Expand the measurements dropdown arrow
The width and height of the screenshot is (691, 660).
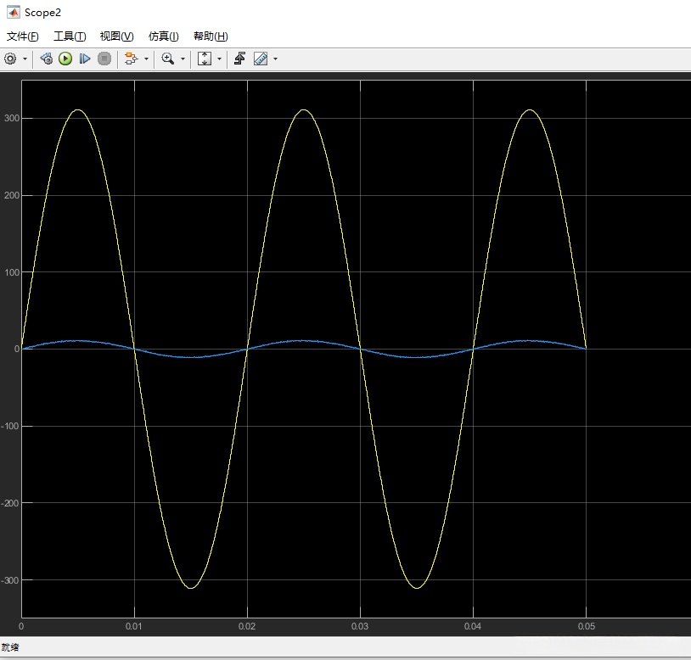click(275, 59)
